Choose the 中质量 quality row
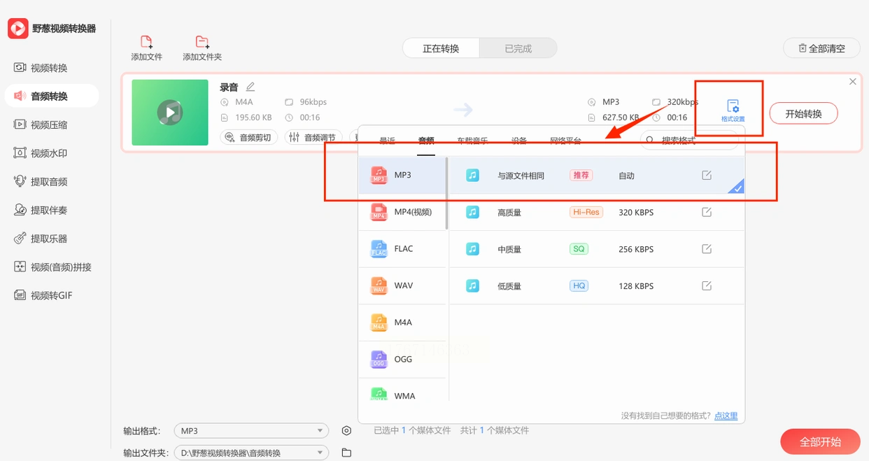Image resolution: width=869 pixels, height=461 pixels. [x=597, y=248]
